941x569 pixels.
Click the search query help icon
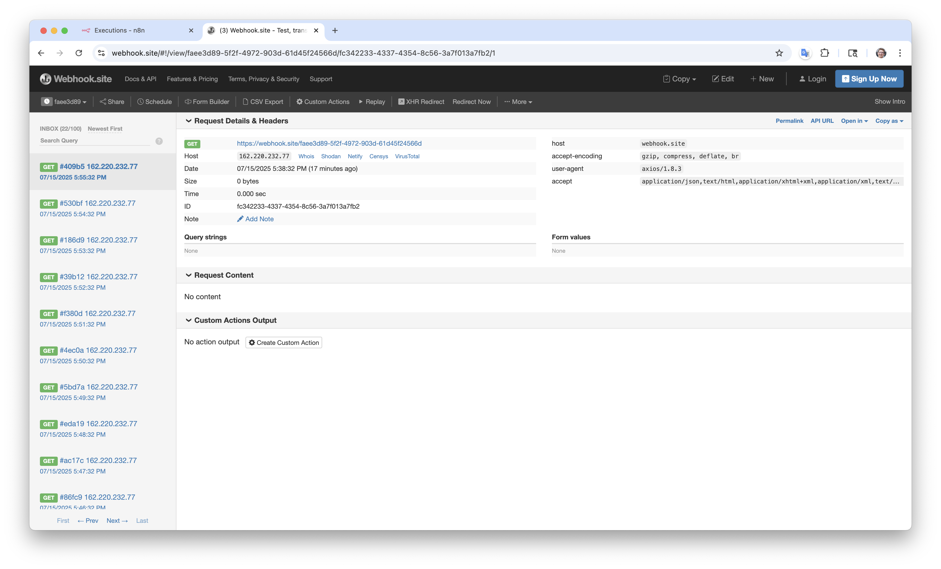pos(159,141)
